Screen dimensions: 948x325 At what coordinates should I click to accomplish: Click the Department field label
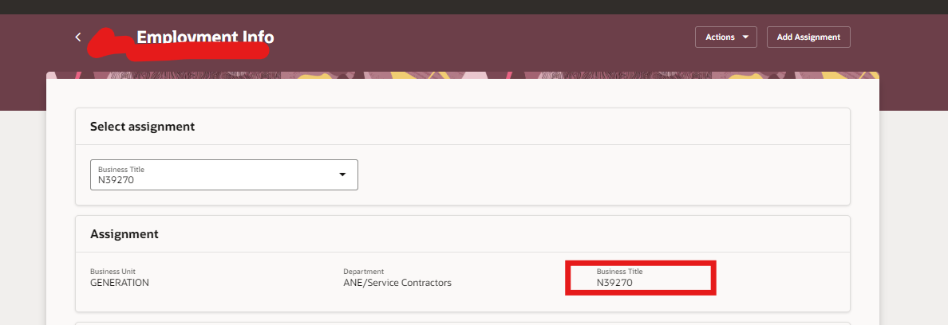click(x=363, y=272)
